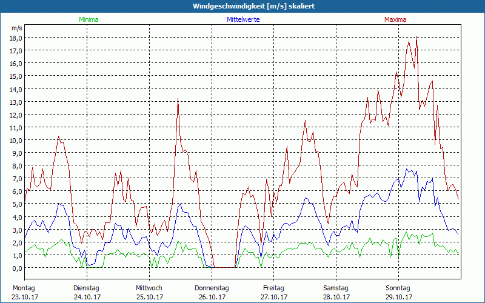
Task: Select the Donnerstag day label
Action: click(x=212, y=288)
